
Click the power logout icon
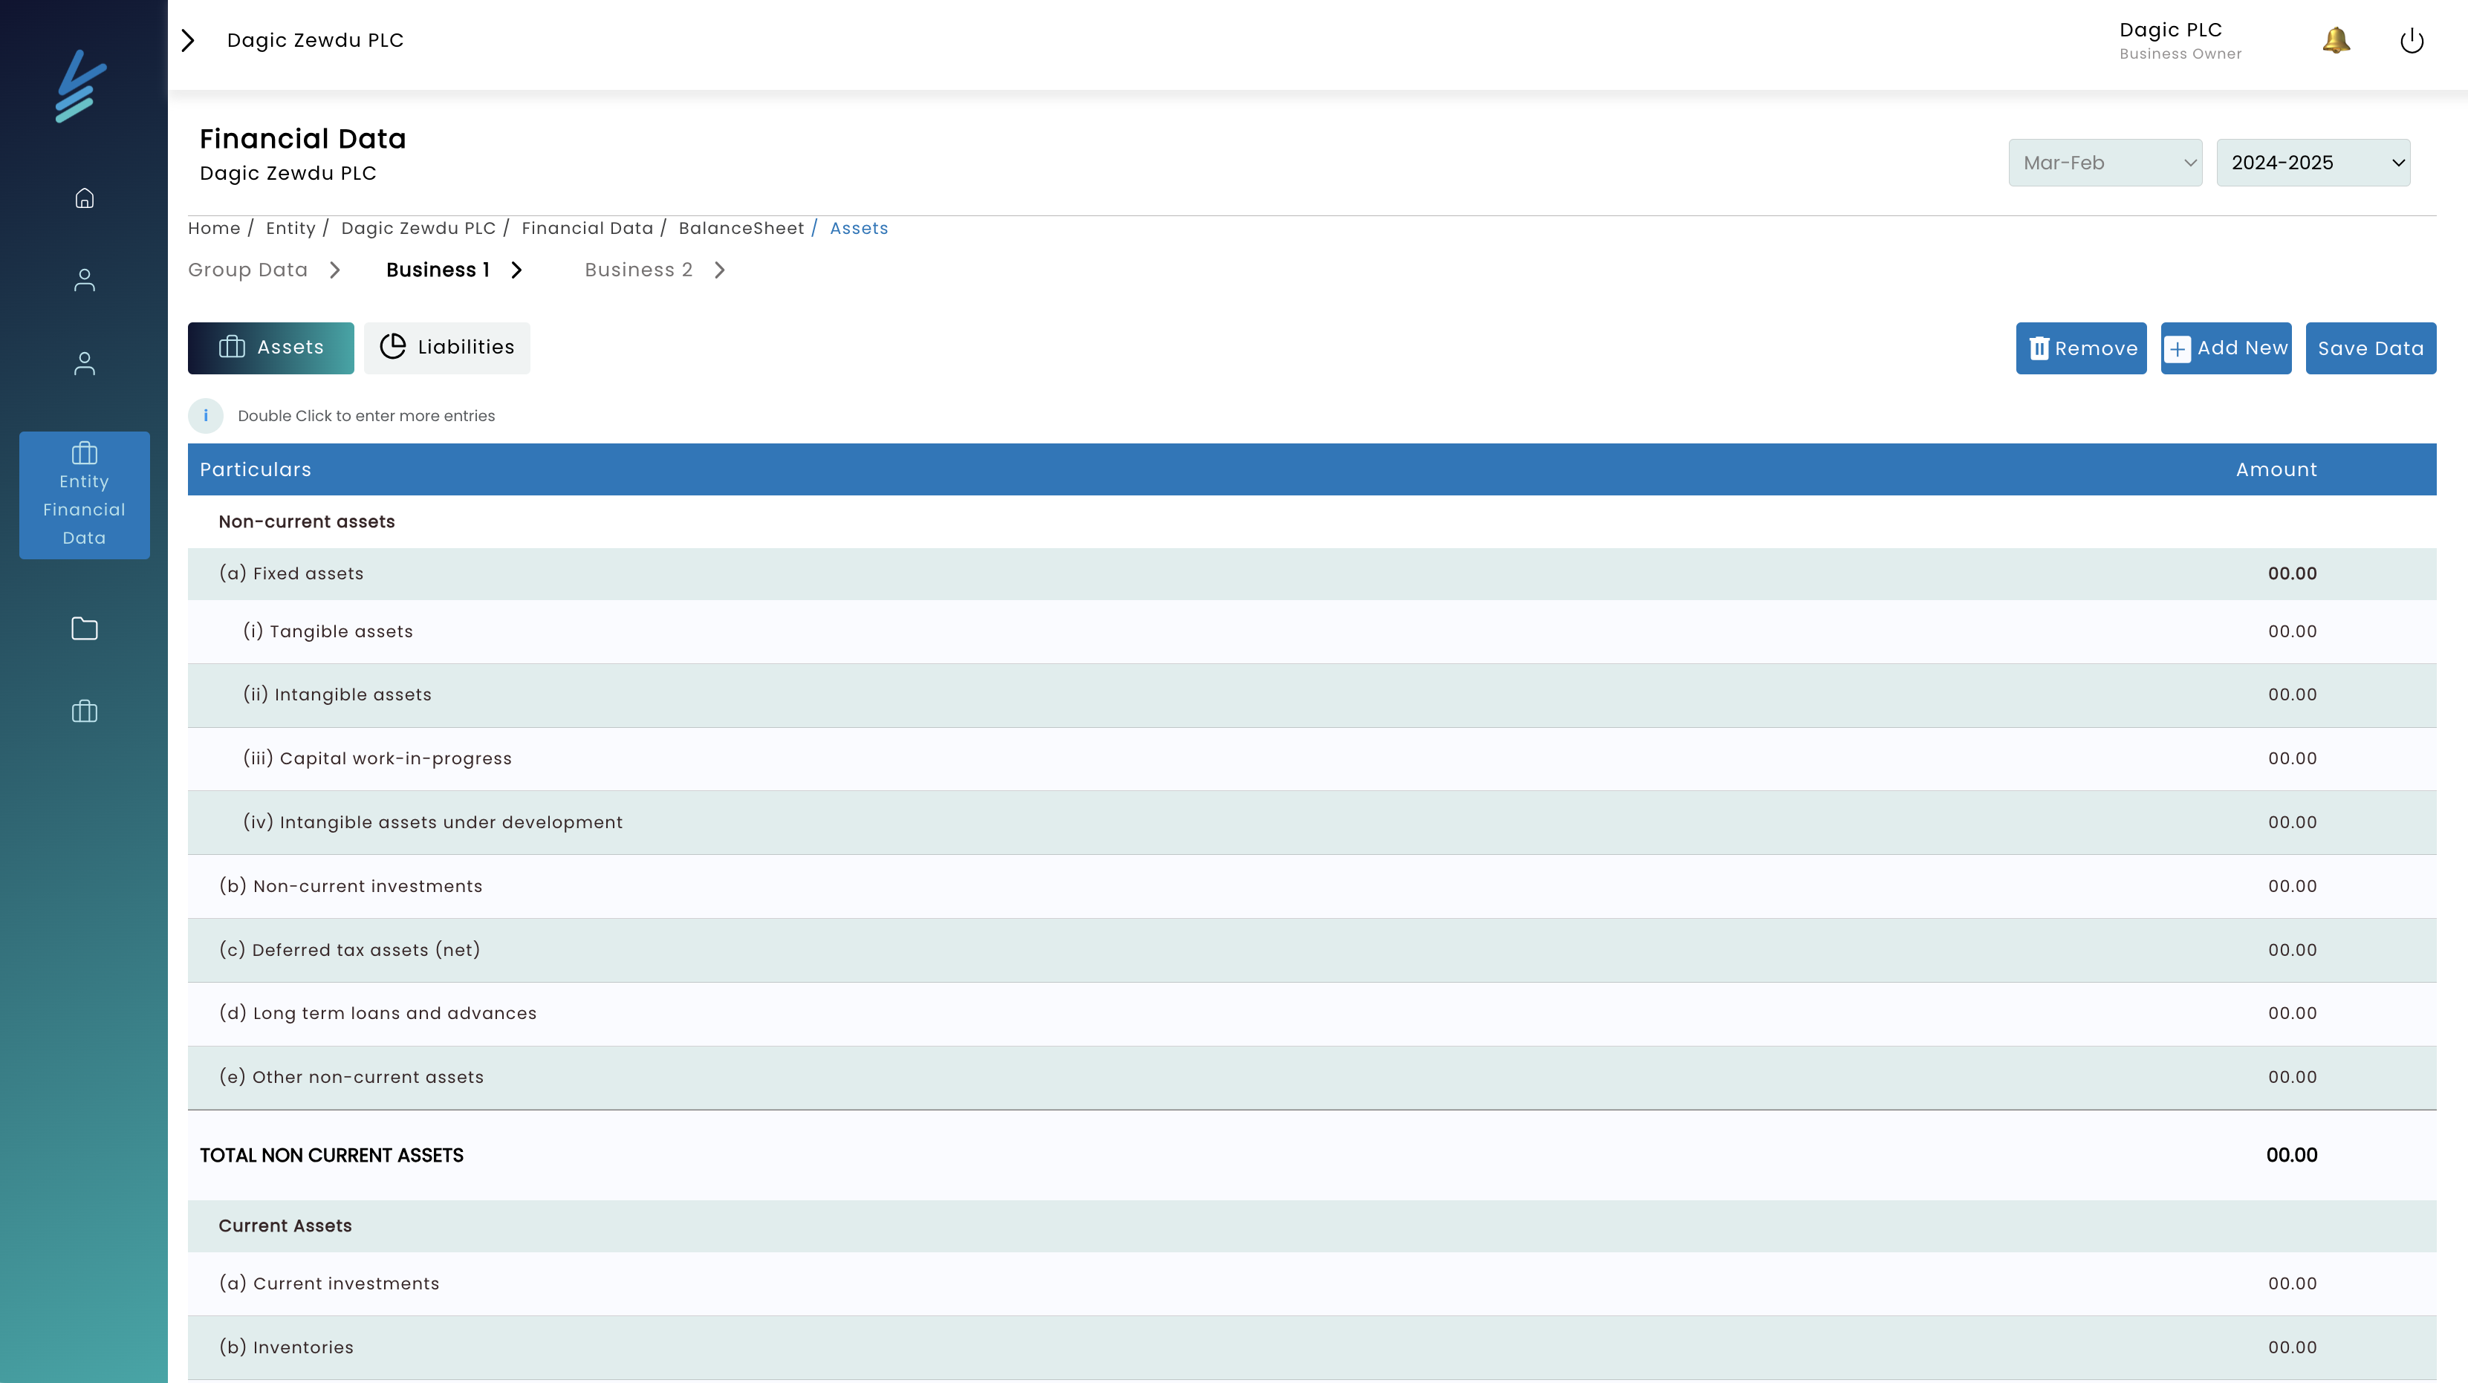point(2412,41)
